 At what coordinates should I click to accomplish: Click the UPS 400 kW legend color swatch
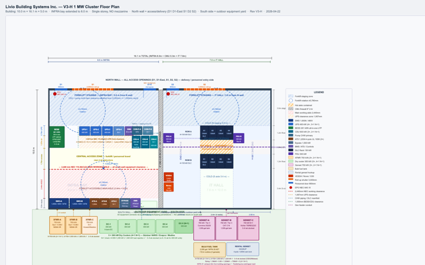(291, 124)
